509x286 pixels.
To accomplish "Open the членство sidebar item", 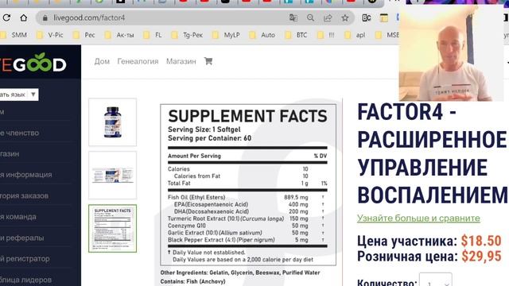I will point(19,133).
